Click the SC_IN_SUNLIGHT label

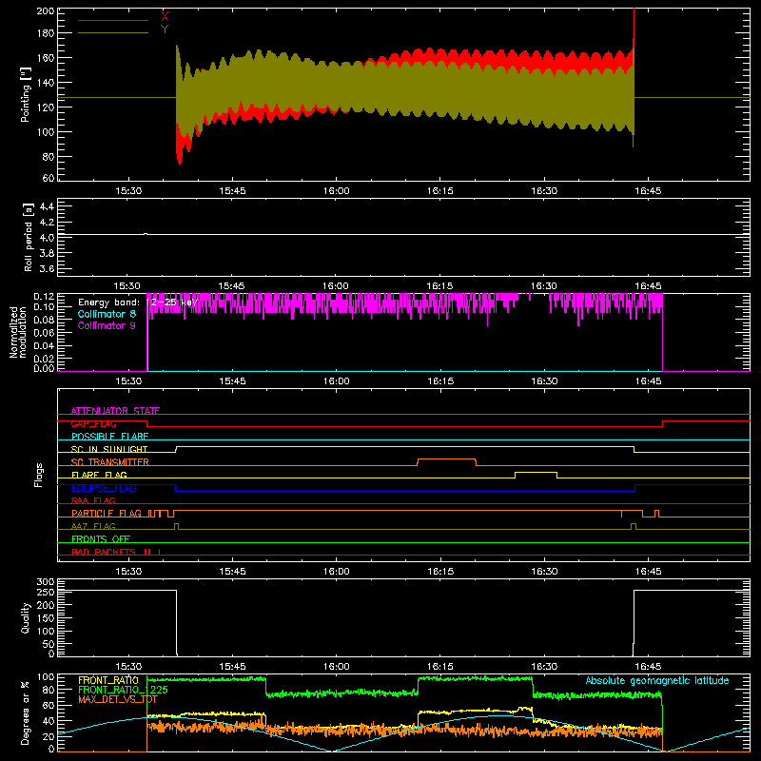(109, 449)
